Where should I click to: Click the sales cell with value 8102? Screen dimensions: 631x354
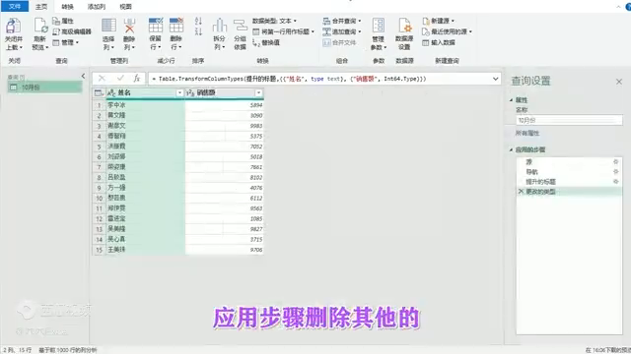[x=224, y=177]
